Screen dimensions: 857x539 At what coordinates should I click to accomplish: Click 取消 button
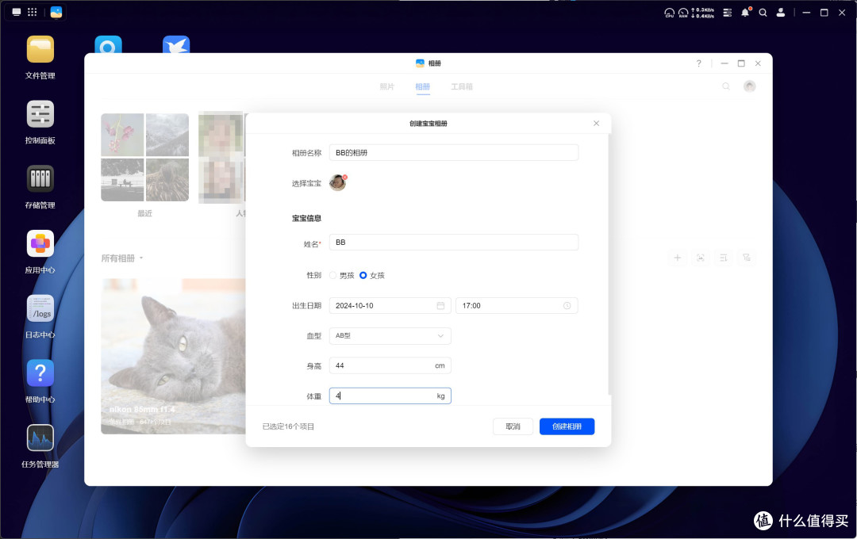click(513, 426)
